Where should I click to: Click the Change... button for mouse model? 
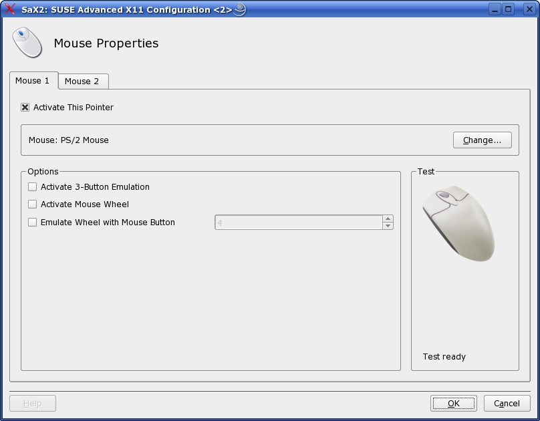click(x=482, y=140)
